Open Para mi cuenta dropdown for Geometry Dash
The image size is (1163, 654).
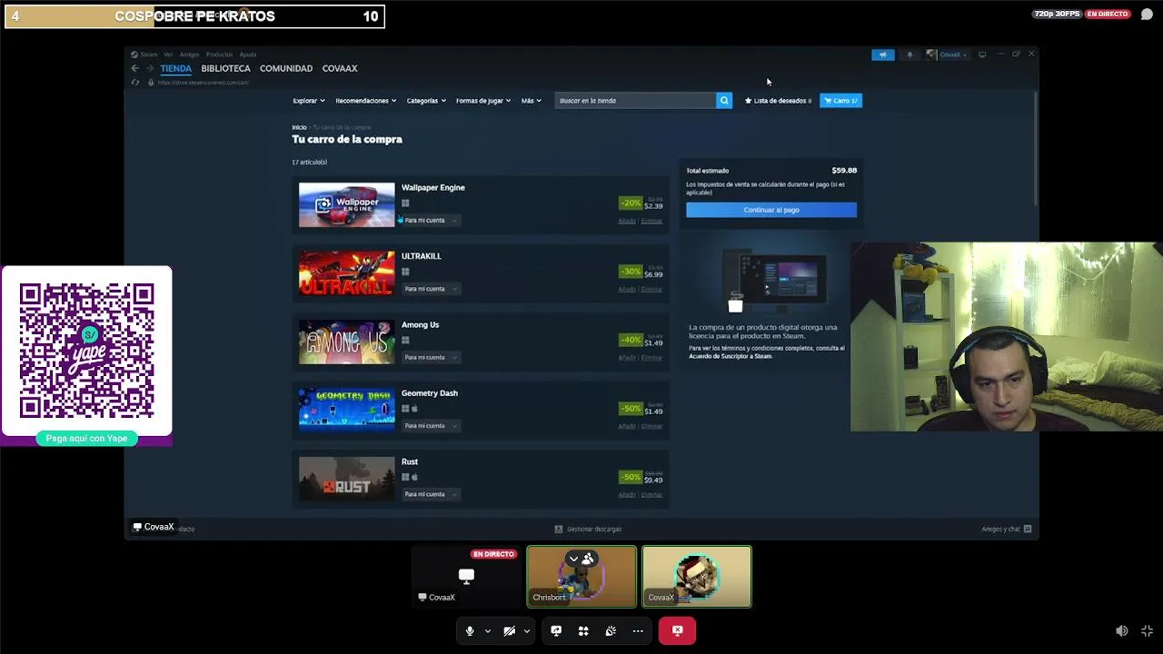pos(431,426)
